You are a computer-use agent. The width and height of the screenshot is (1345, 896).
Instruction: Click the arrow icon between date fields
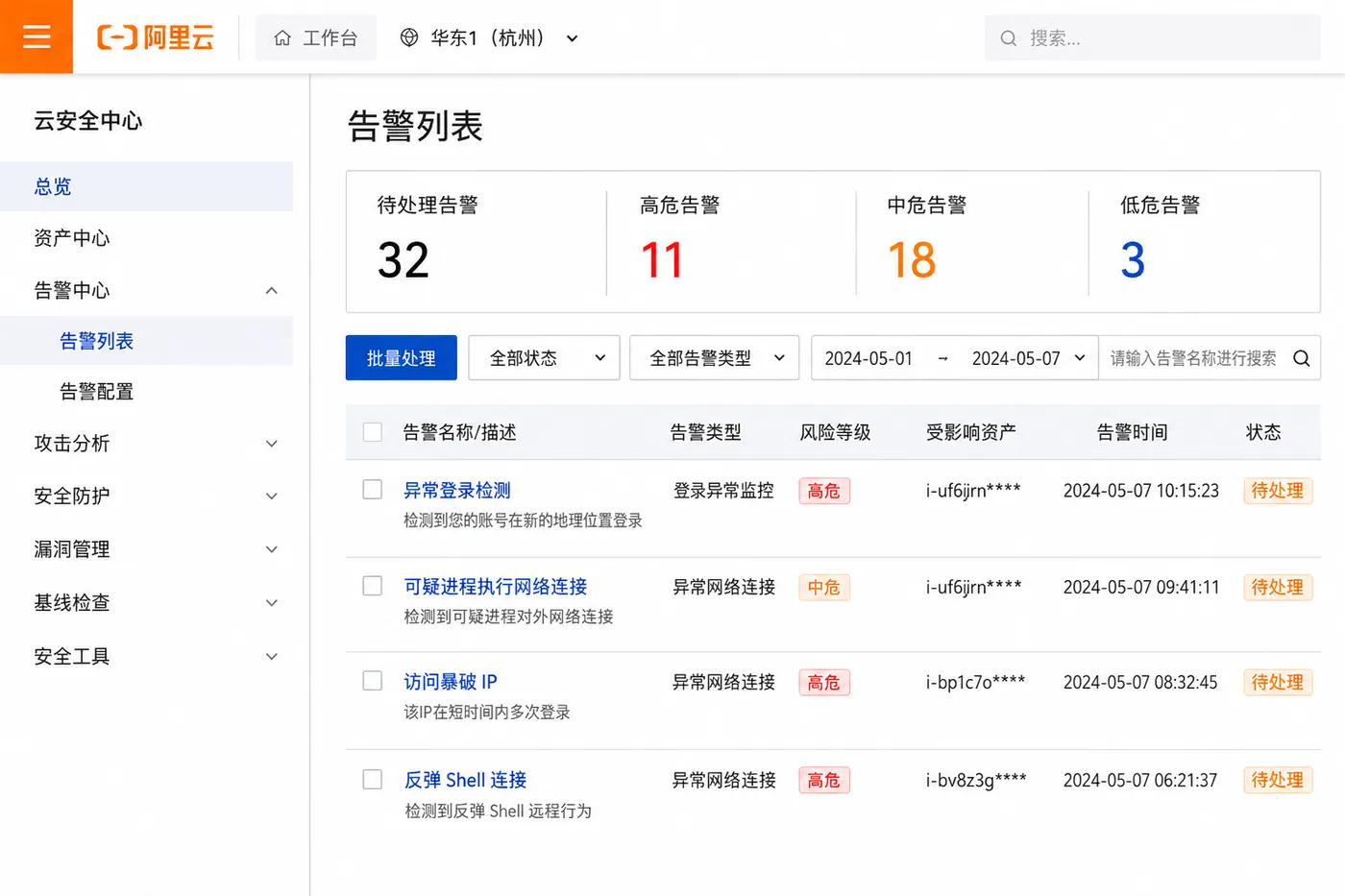[x=942, y=358]
